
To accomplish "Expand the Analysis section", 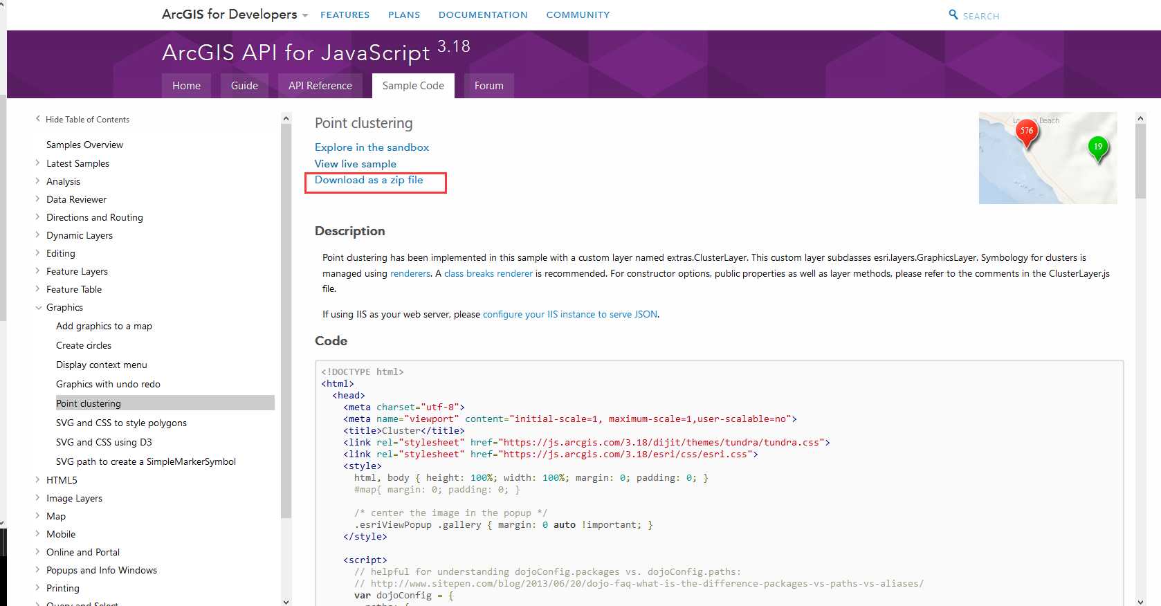I will (x=38, y=181).
